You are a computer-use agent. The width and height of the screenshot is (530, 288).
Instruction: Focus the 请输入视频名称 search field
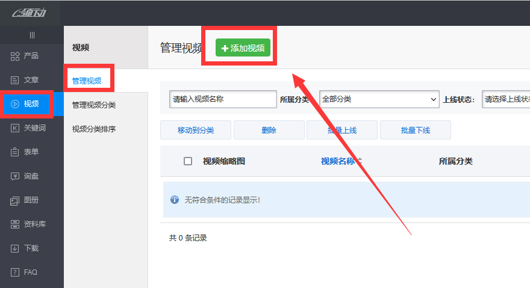point(223,99)
